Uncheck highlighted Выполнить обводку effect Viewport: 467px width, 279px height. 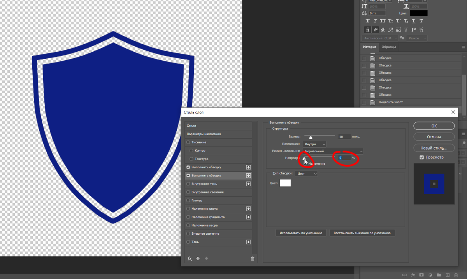coord(189,176)
